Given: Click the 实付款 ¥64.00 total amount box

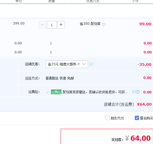Looking at the screenshot, I should [x=107, y=136].
